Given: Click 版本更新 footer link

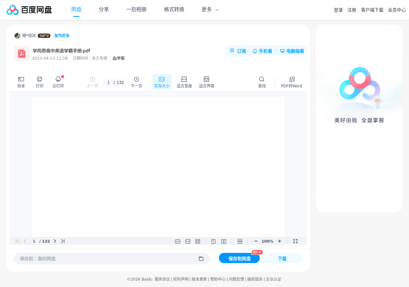Looking at the screenshot, I should pyautogui.click(x=199, y=279).
